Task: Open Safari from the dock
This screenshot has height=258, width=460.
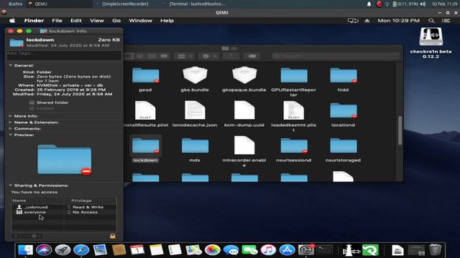Action: click(x=81, y=250)
